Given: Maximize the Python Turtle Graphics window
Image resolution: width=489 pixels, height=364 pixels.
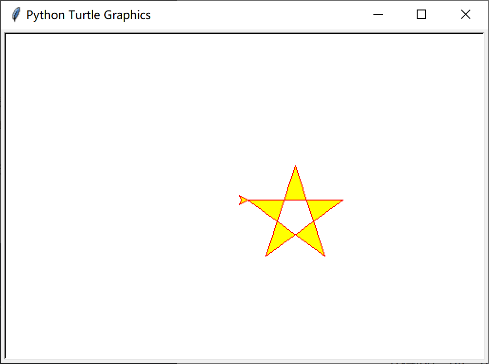Looking at the screenshot, I should (x=421, y=14).
